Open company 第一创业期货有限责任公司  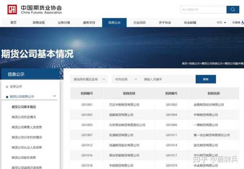(x=211, y=135)
